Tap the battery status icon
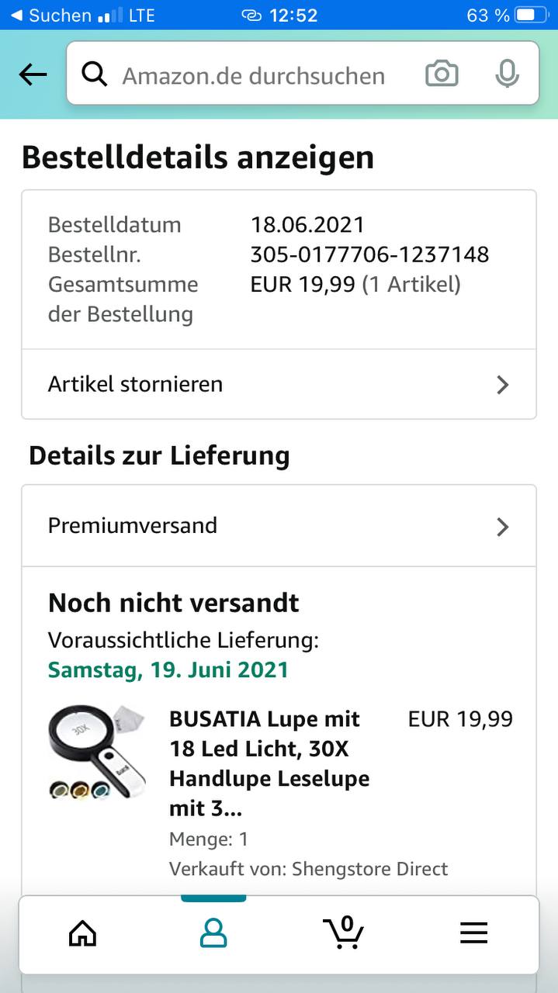 [531, 16]
